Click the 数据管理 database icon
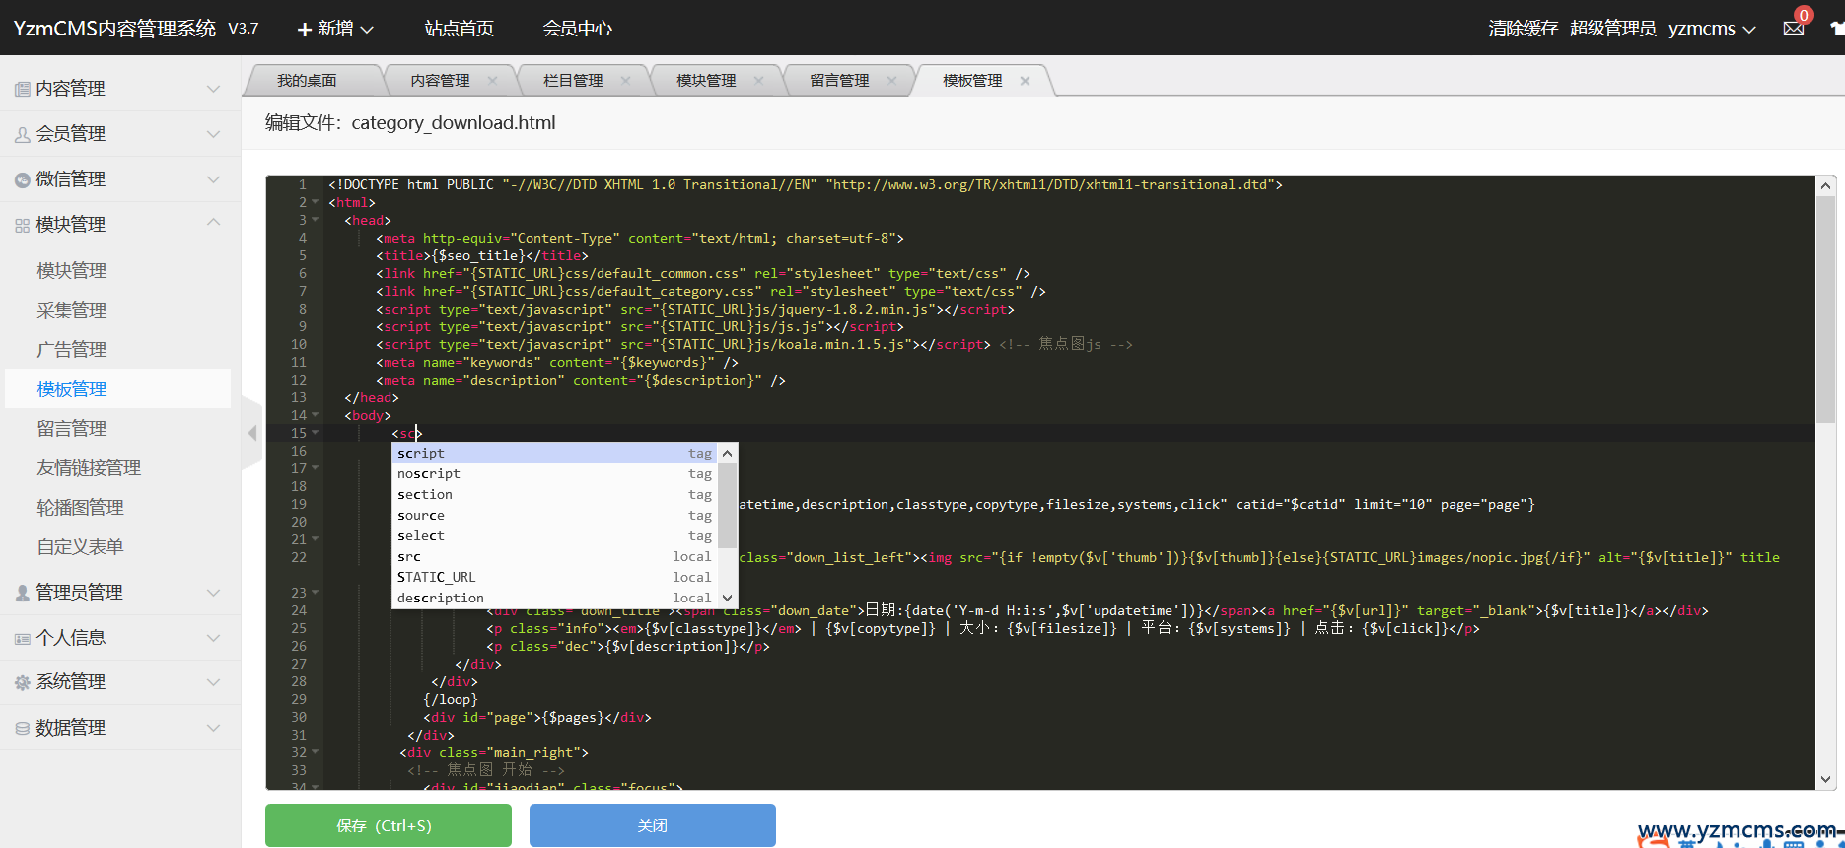 tap(22, 729)
